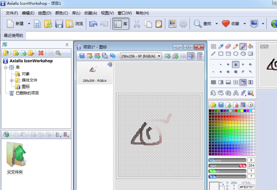277x190 pixels.
Task: Expand the 媒体文件 tree node
Action: (x=12, y=80)
